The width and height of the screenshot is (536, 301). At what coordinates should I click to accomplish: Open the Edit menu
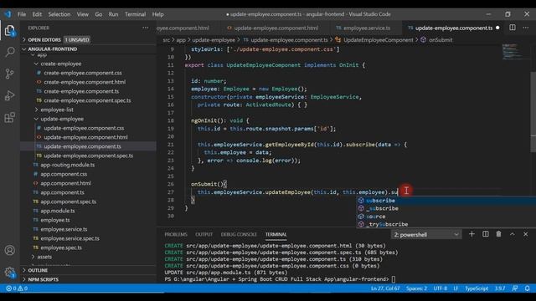click(x=37, y=14)
